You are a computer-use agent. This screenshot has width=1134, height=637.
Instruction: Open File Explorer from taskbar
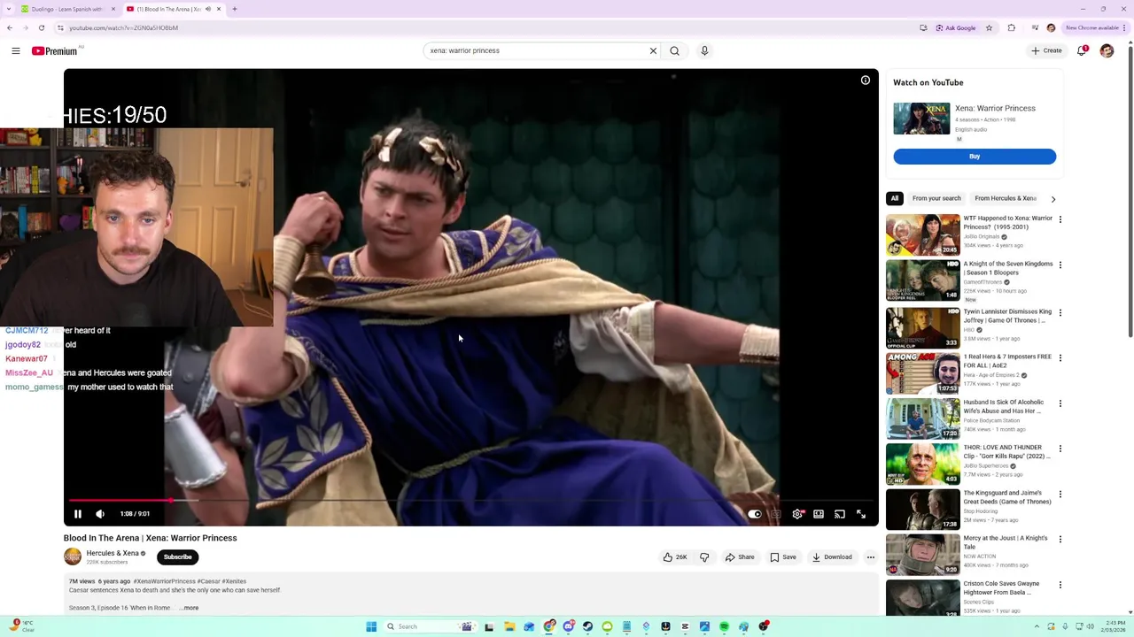coord(509,626)
